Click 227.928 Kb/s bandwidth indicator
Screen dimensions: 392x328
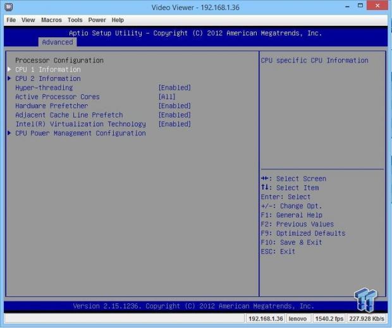tap(367, 319)
